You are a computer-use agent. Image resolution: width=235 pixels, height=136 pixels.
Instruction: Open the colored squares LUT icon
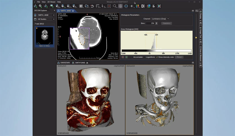click(137, 6)
